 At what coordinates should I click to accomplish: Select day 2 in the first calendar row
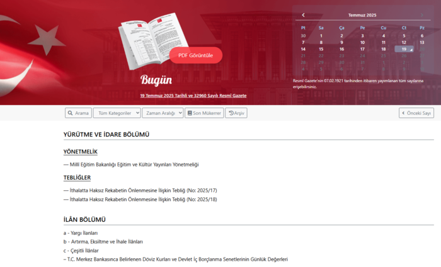[x=341, y=36]
